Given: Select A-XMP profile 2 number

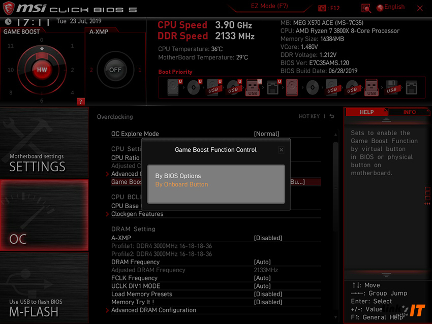Looking at the screenshot, I should tap(91, 70).
